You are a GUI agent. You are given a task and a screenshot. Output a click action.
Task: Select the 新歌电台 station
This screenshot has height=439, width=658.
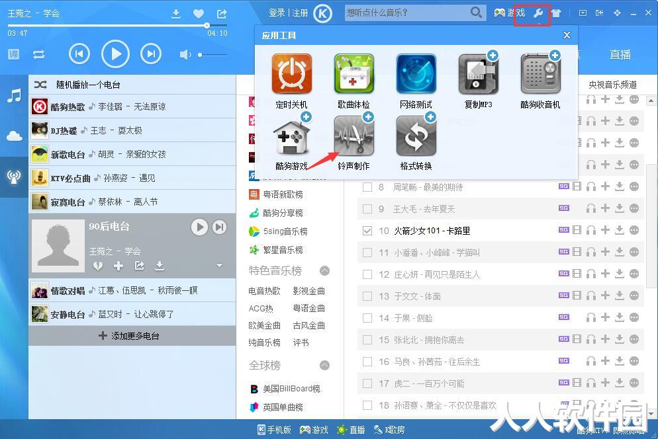[132, 154]
